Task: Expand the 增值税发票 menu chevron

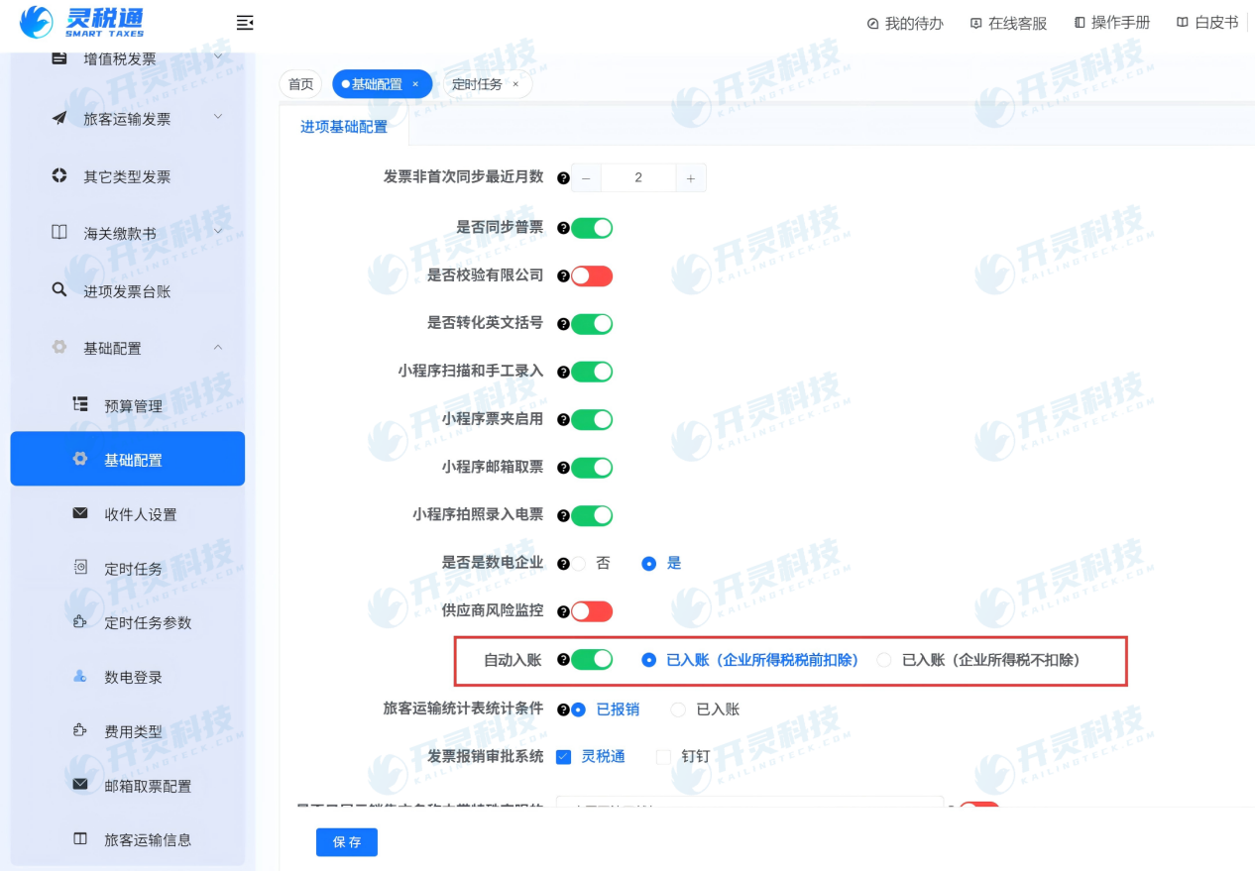Action: pyautogui.click(x=218, y=57)
